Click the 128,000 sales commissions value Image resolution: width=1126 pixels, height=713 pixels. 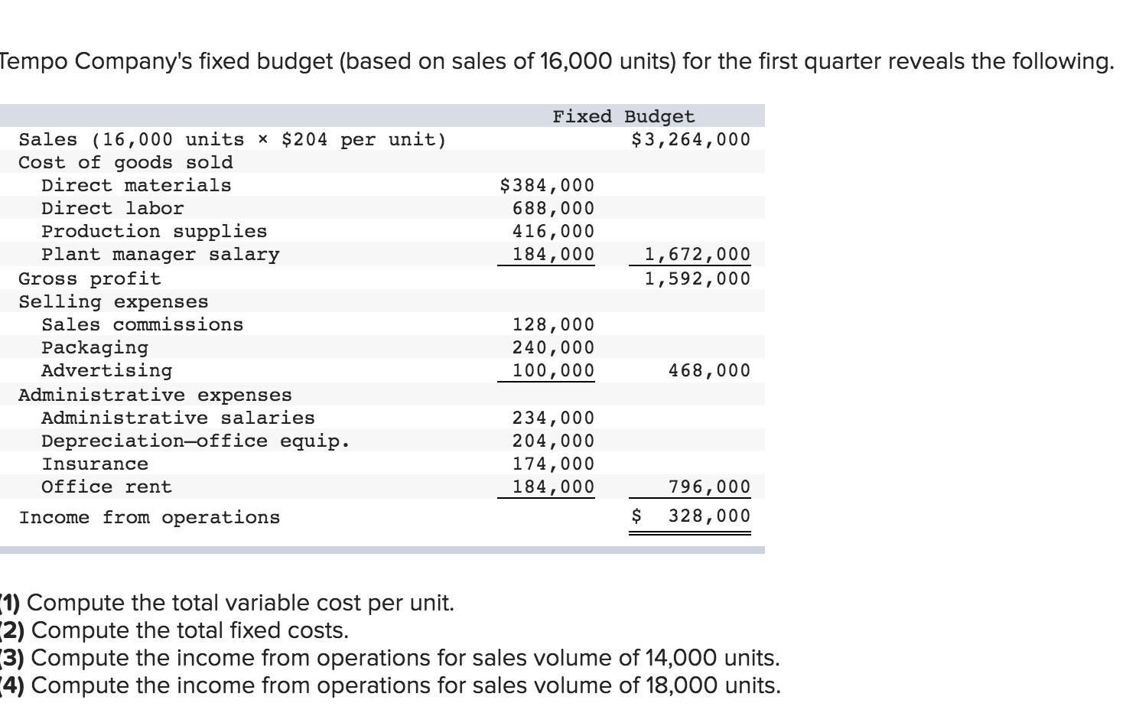553,324
